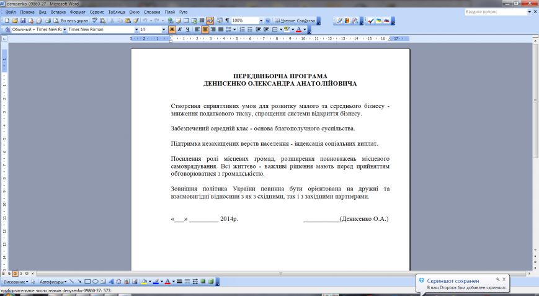Click the Ukrainian flag icon
The image size is (539, 296).
click(378, 21)
